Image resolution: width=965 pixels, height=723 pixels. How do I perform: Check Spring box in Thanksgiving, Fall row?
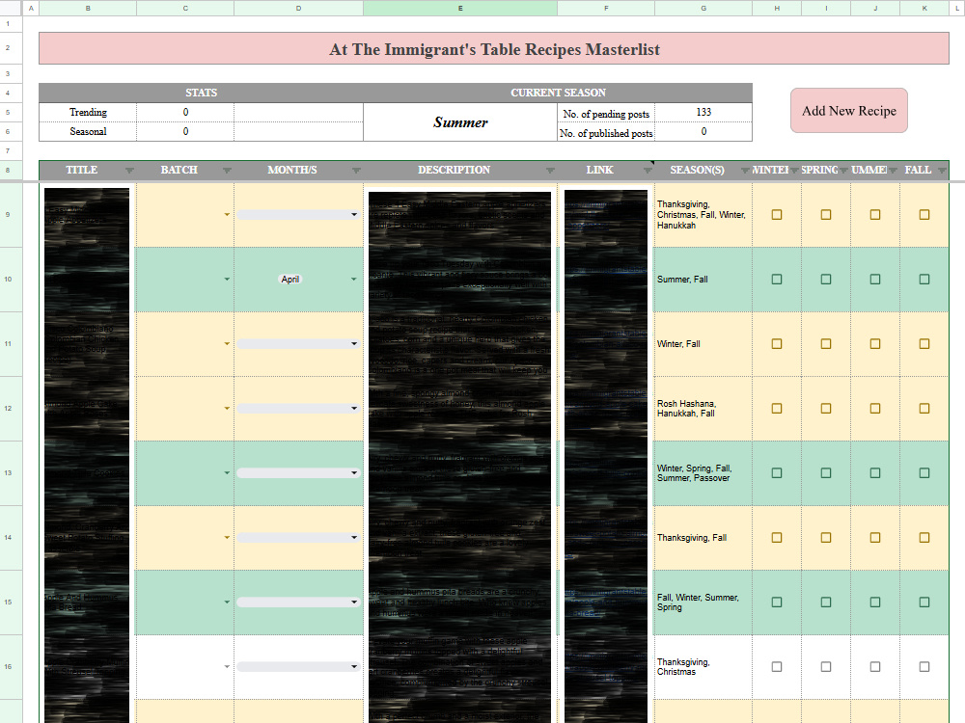tap(826, 537)
